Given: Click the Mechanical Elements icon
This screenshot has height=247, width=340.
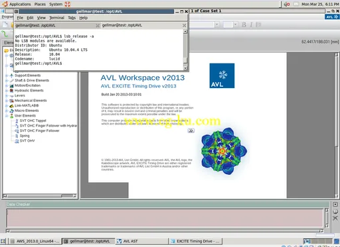Looking at the screenshot, I should pyautogui.click(x=11, y=101).
